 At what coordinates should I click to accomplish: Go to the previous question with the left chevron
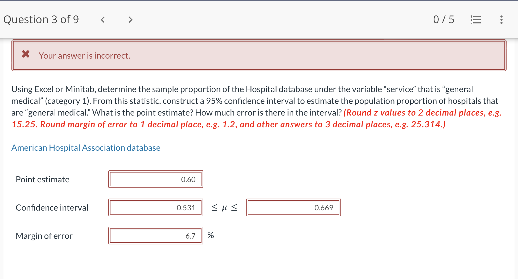click(103, 19)
